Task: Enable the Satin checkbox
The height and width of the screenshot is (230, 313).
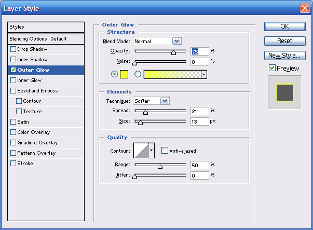Action: [13, 122]
